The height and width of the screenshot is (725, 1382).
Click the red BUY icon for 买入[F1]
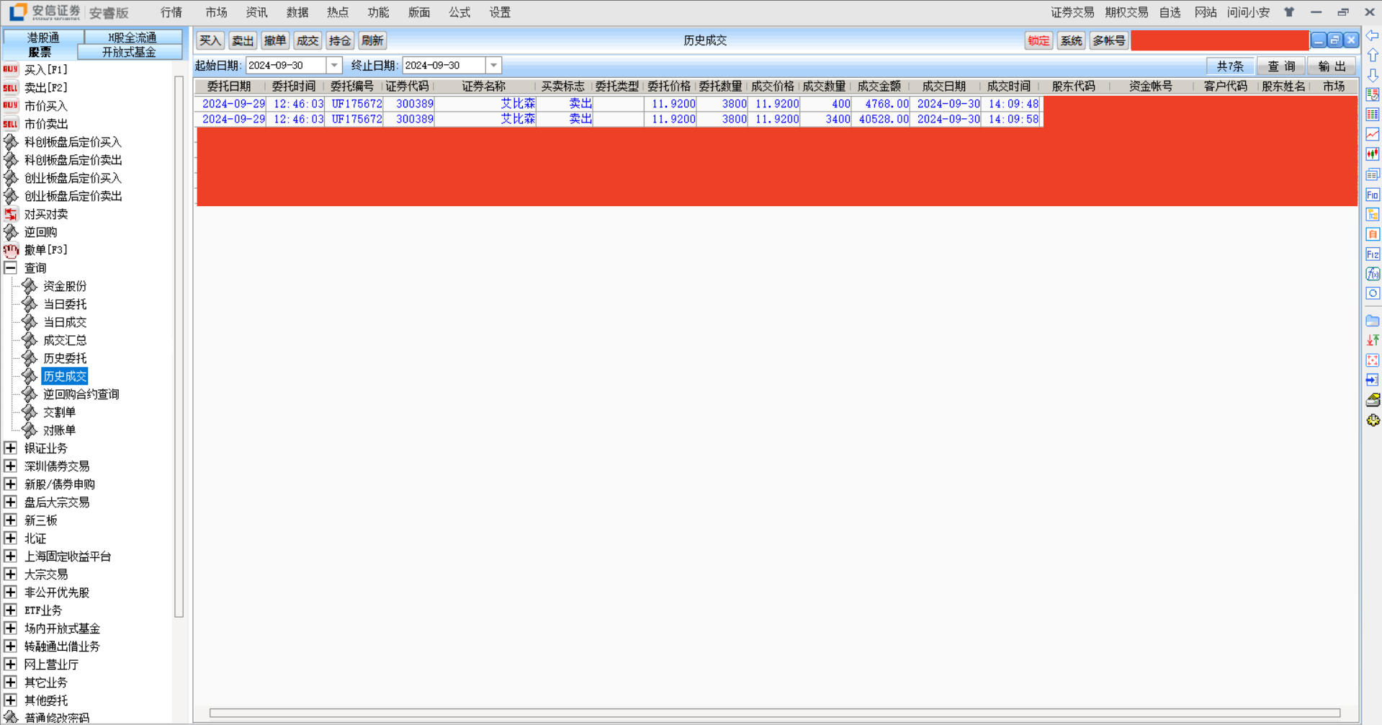click(10, 70)
